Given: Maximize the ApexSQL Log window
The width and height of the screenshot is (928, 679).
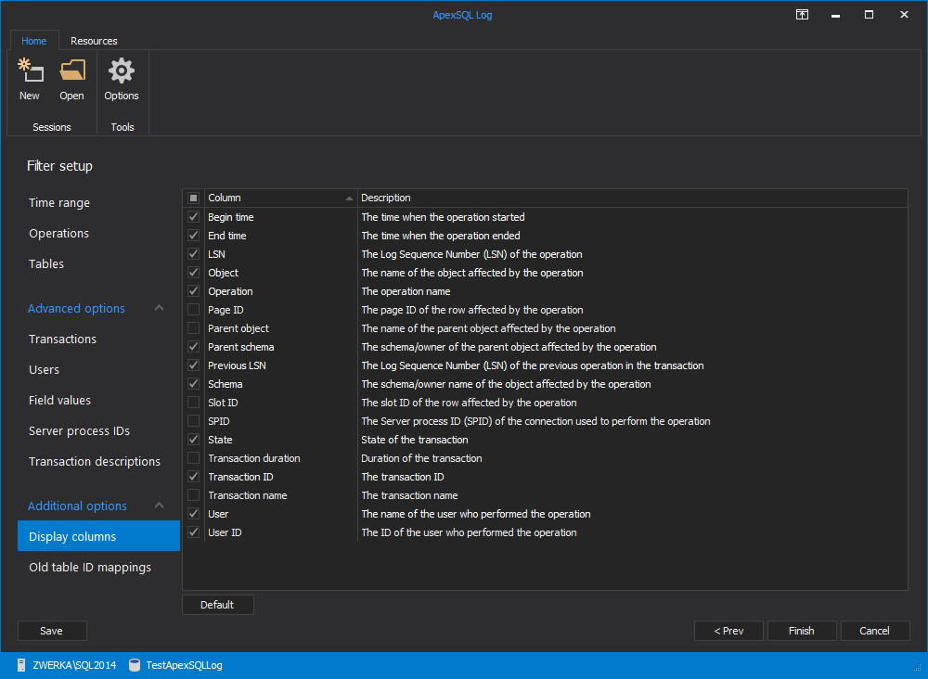Looking at the screenshot, I should coord(869,15).
